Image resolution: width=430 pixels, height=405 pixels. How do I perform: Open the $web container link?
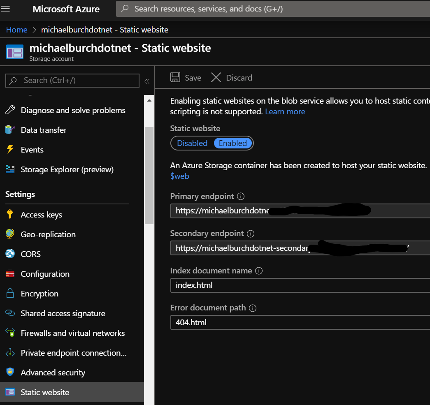pos(180,176)
